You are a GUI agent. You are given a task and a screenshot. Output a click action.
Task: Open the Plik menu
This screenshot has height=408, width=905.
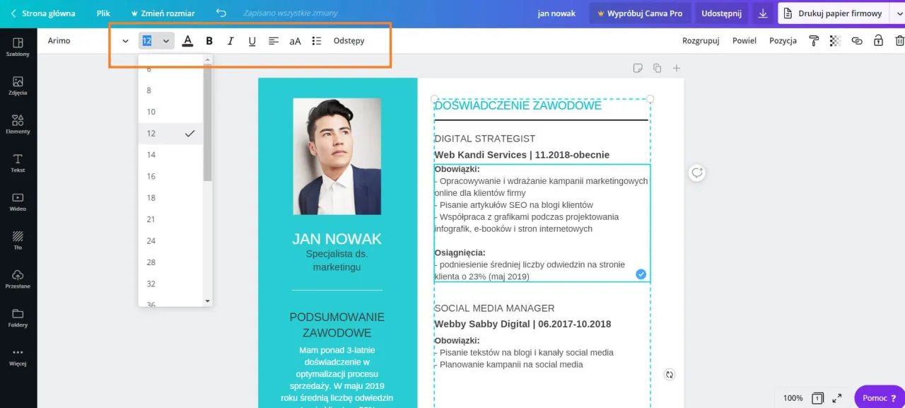pyautogui.click(x=103, y=13)
